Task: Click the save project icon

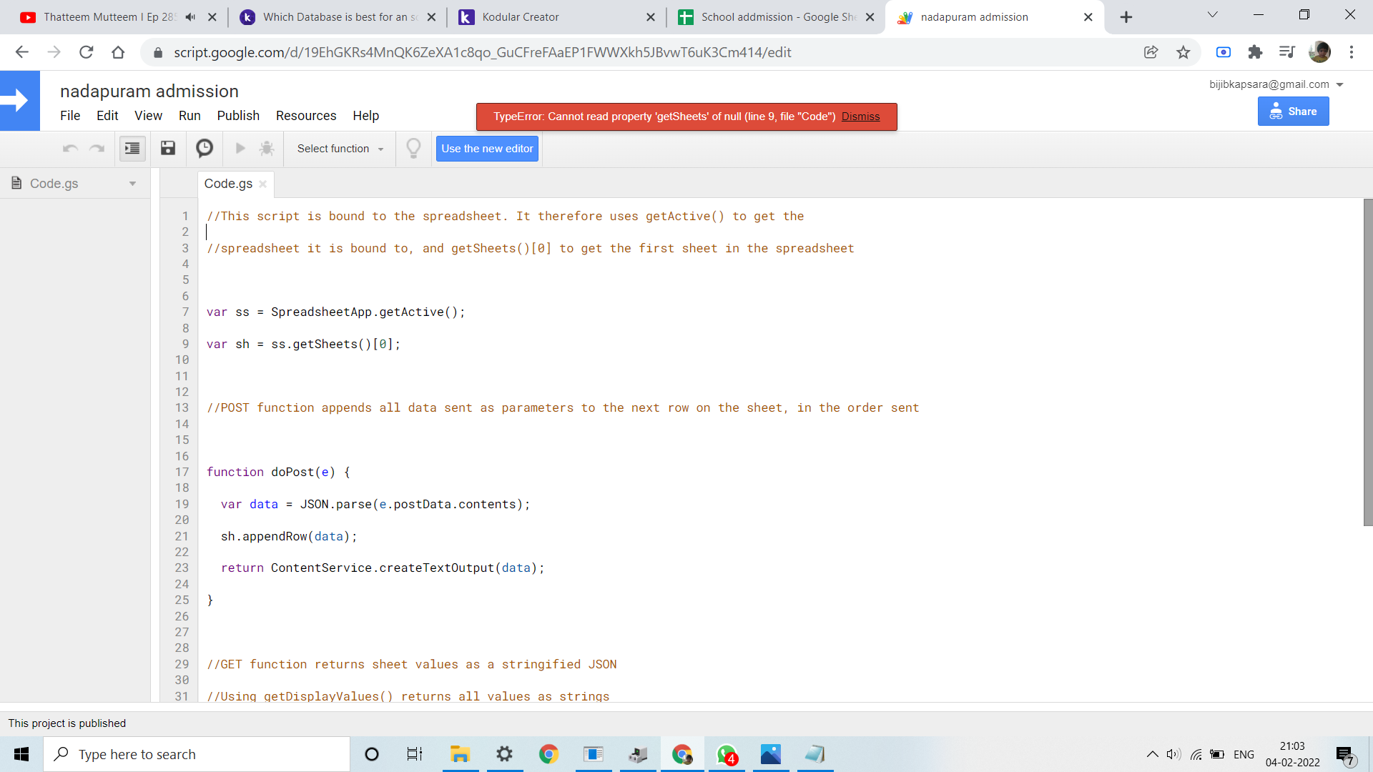Action: pos(168,148)
